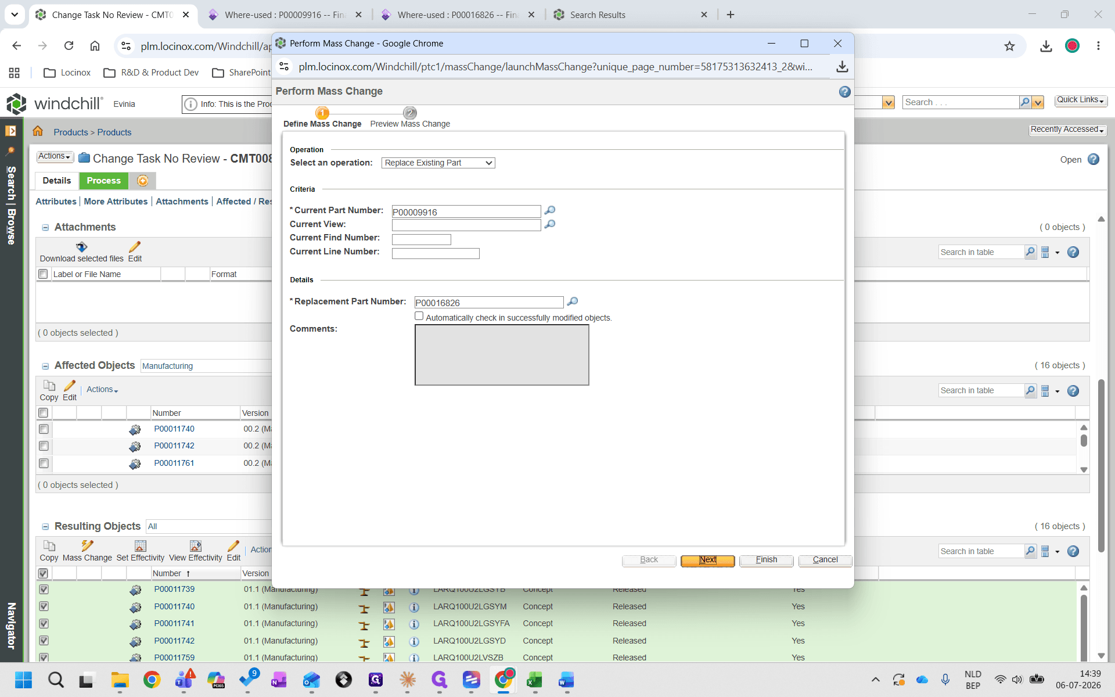Toggle select-all checkbox in Attachments header
Image resolution: width=1115 pixels, height=697 pixels.
click(43, 274)
